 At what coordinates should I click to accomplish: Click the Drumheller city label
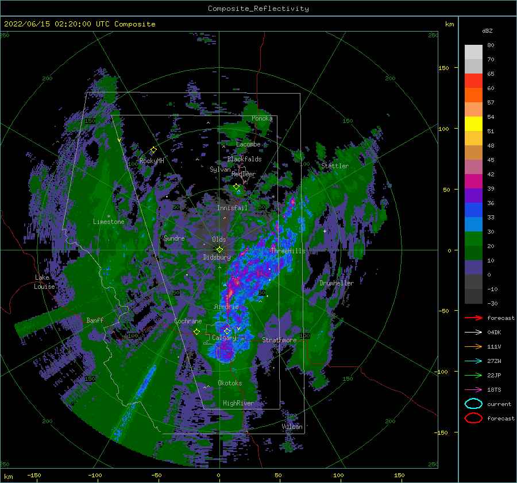coord(337,283)
